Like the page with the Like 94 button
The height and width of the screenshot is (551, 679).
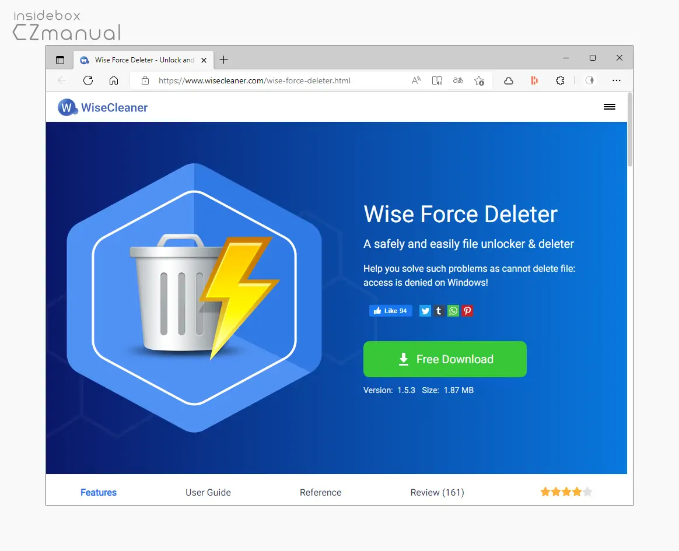click(x=390, y=310)
